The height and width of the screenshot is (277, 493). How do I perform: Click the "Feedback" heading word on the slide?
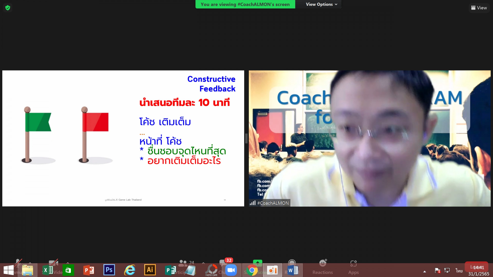tap(217, 89)
